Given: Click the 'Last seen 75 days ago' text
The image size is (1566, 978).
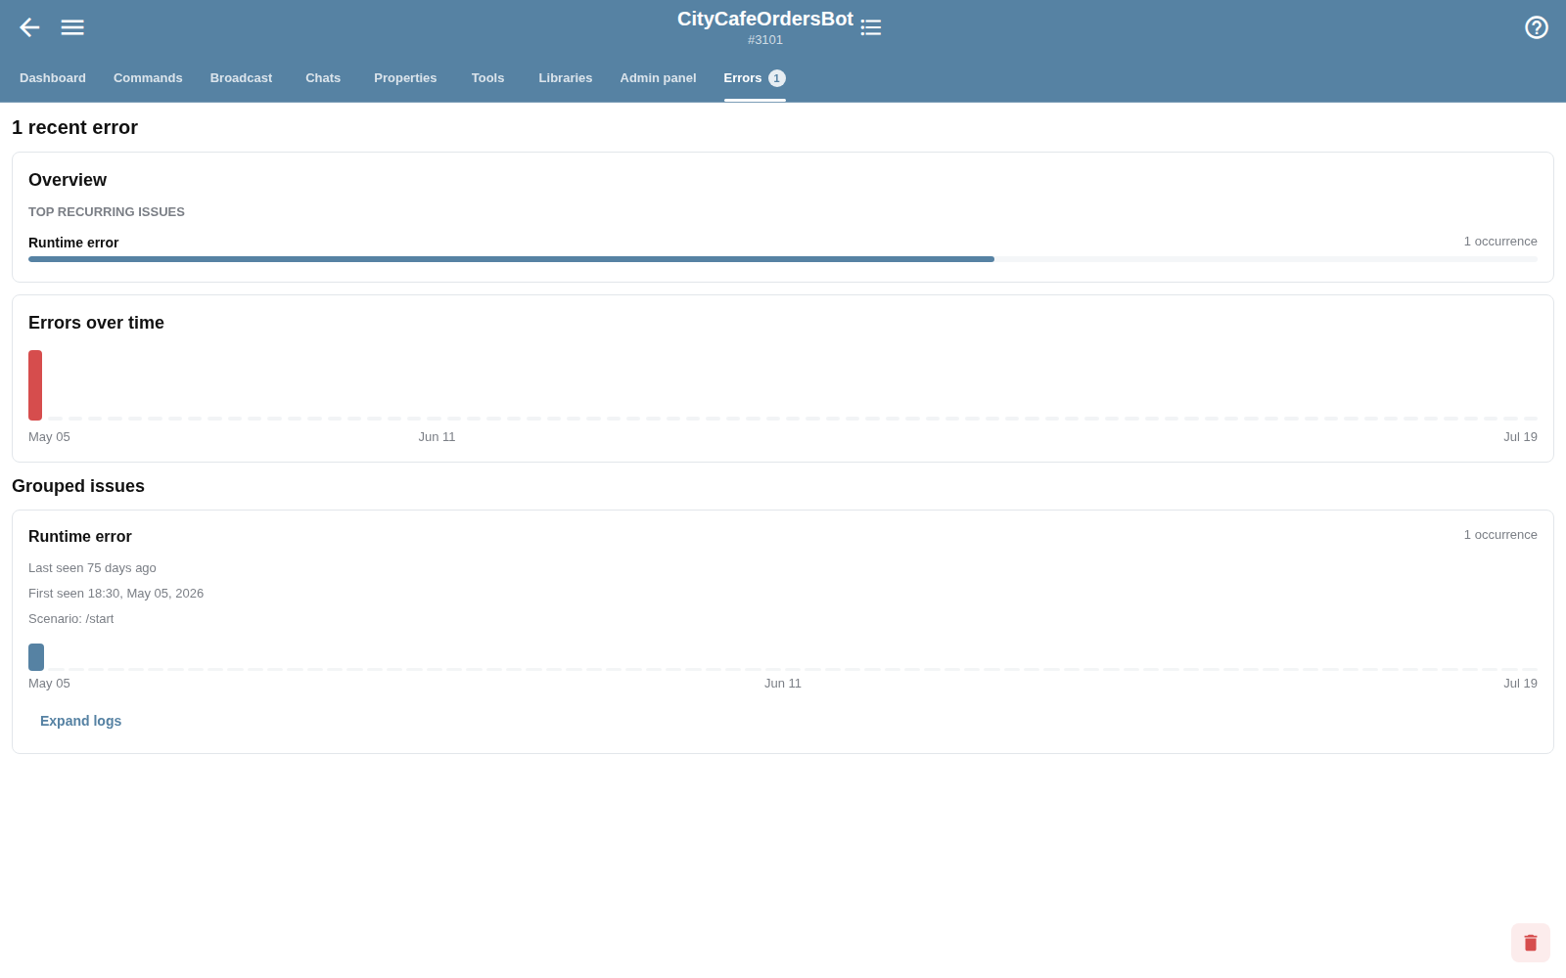Looking at the screenshot, I should (x=92, y=568).
